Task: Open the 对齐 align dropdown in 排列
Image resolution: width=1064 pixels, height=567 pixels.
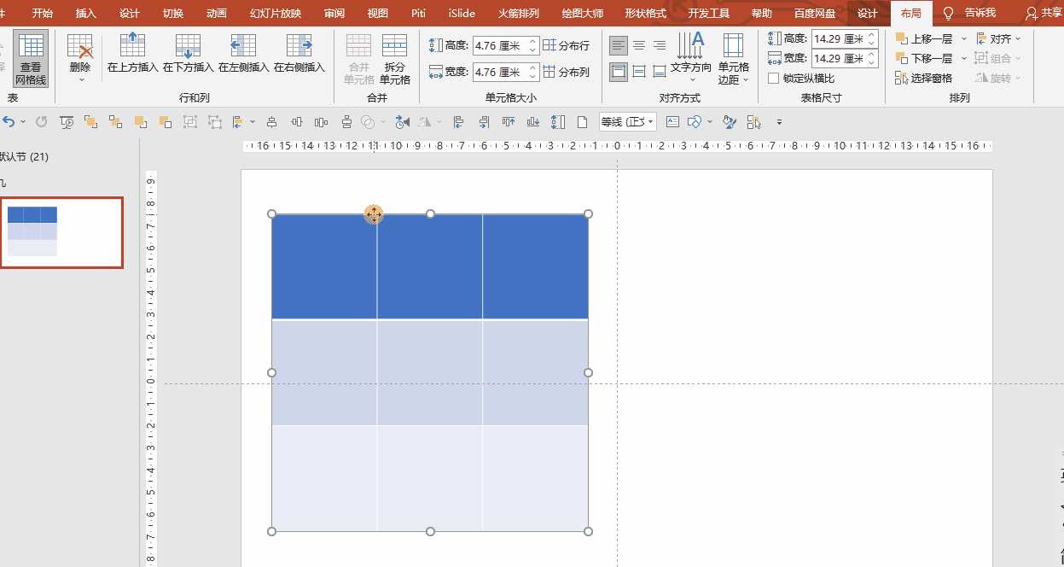Action: (998, 38)
